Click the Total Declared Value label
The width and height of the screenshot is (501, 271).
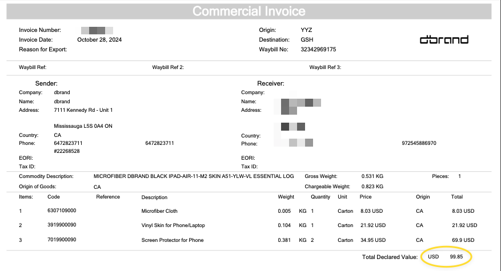(390, 257)
